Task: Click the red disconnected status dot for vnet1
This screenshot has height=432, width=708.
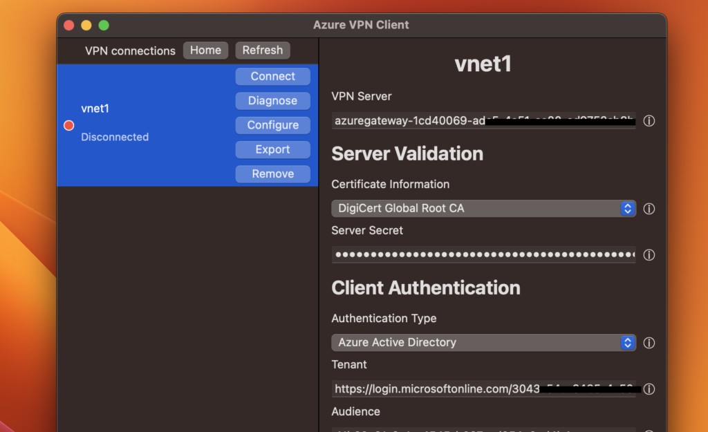Action: (x=68, y=126)
